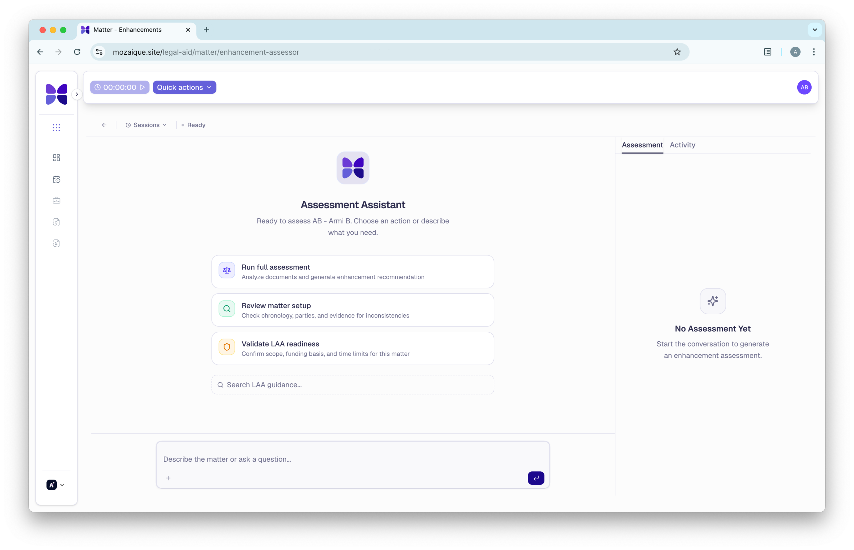Open the Quick actions dropdown
Viewport: 854px width, 550px height.
(184, 87)
